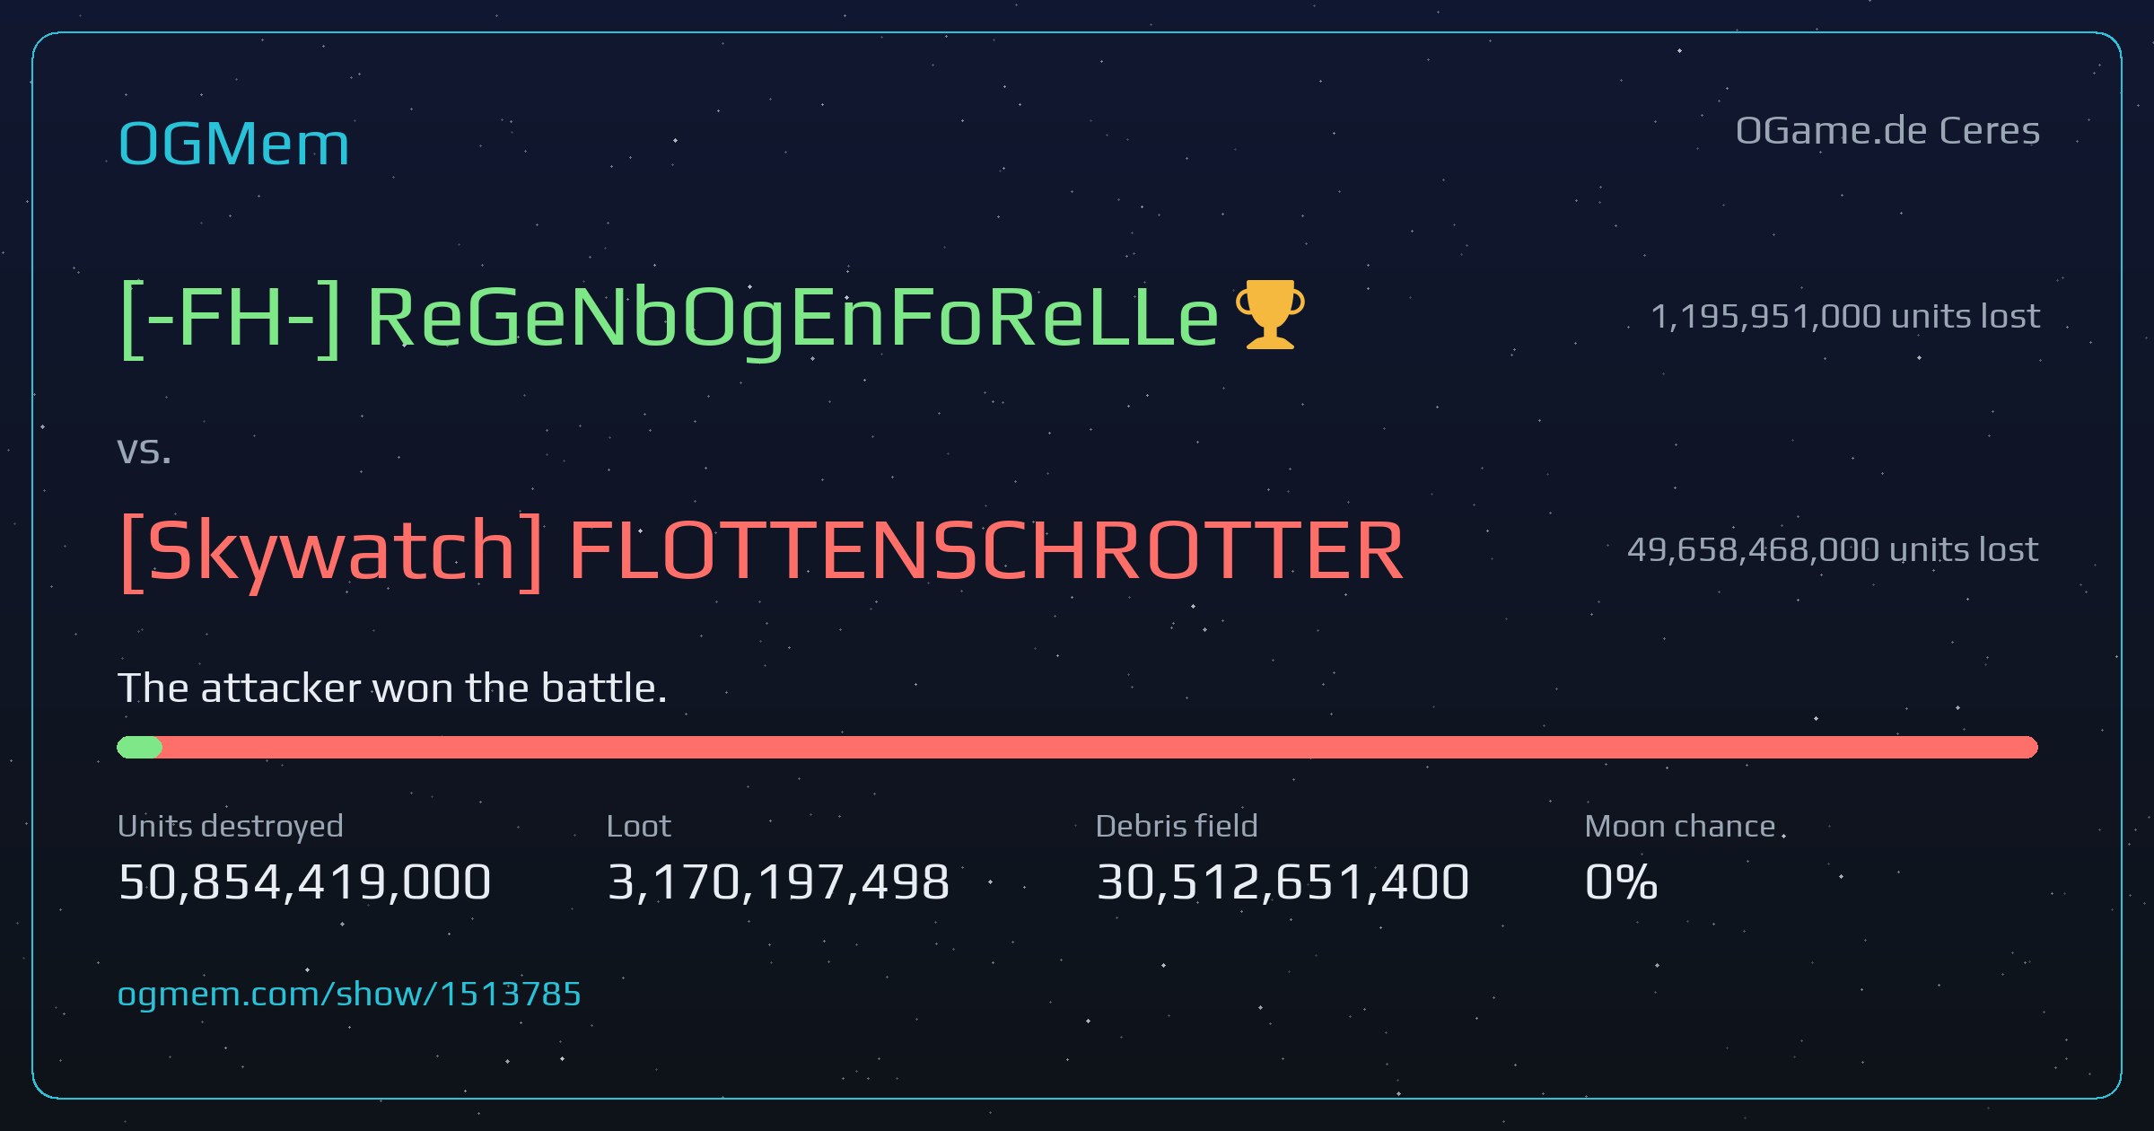Click the 50,854,419,000 units destroyed value

click(304, 881)
